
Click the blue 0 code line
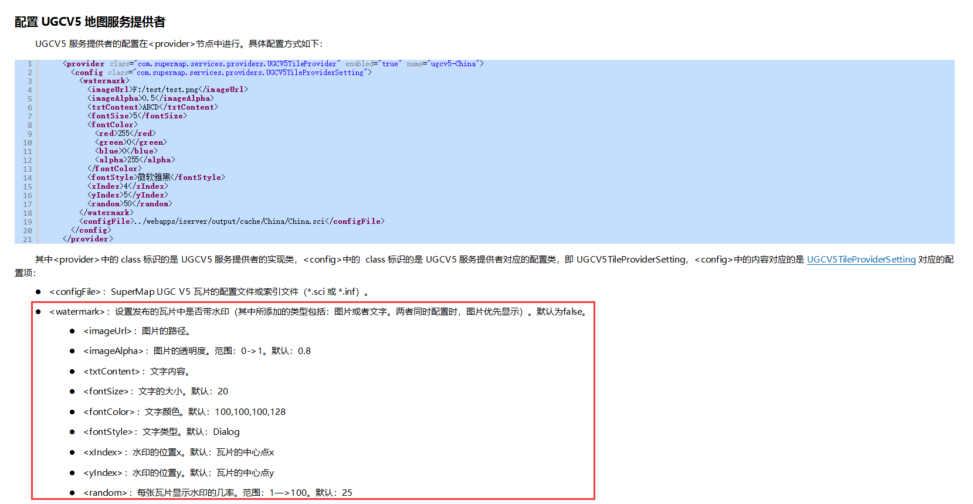pos(127,151)
